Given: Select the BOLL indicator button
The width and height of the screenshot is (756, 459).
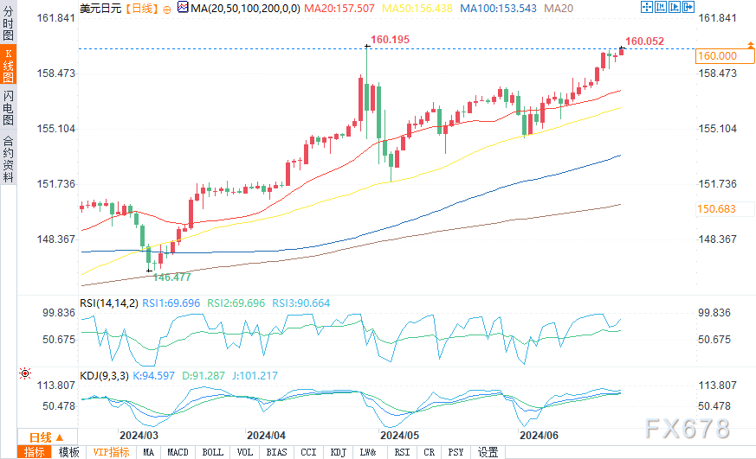Looking at the screenshot, I should coord(213,452).
